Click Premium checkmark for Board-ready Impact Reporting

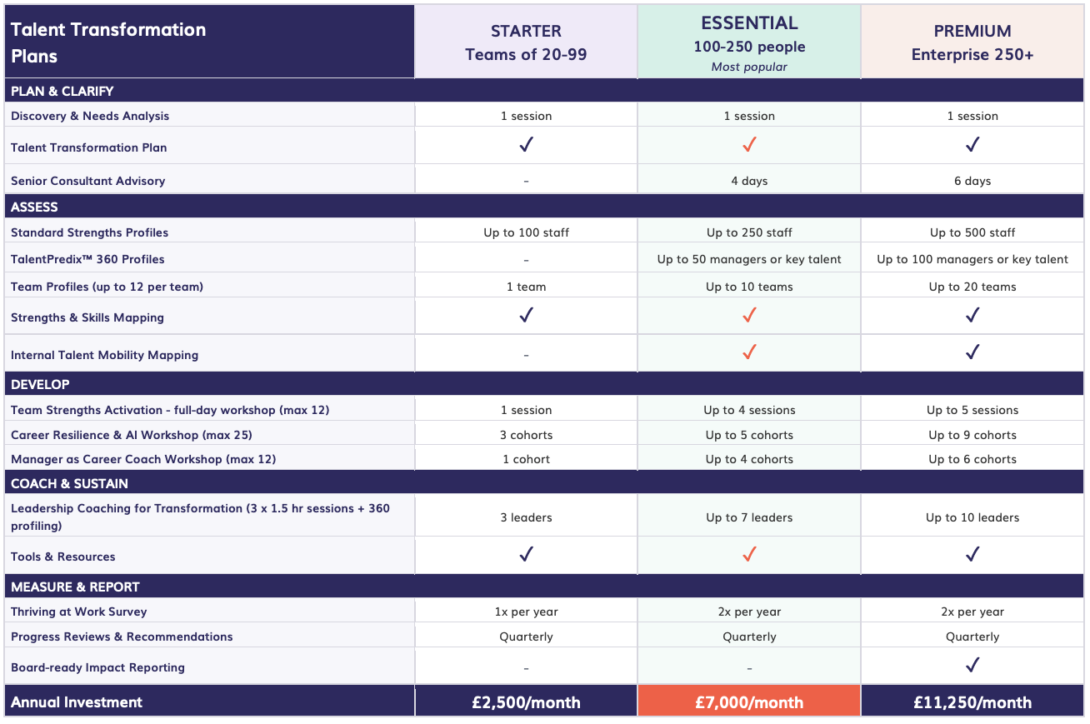pyautogui.click(x=972, y=666)
